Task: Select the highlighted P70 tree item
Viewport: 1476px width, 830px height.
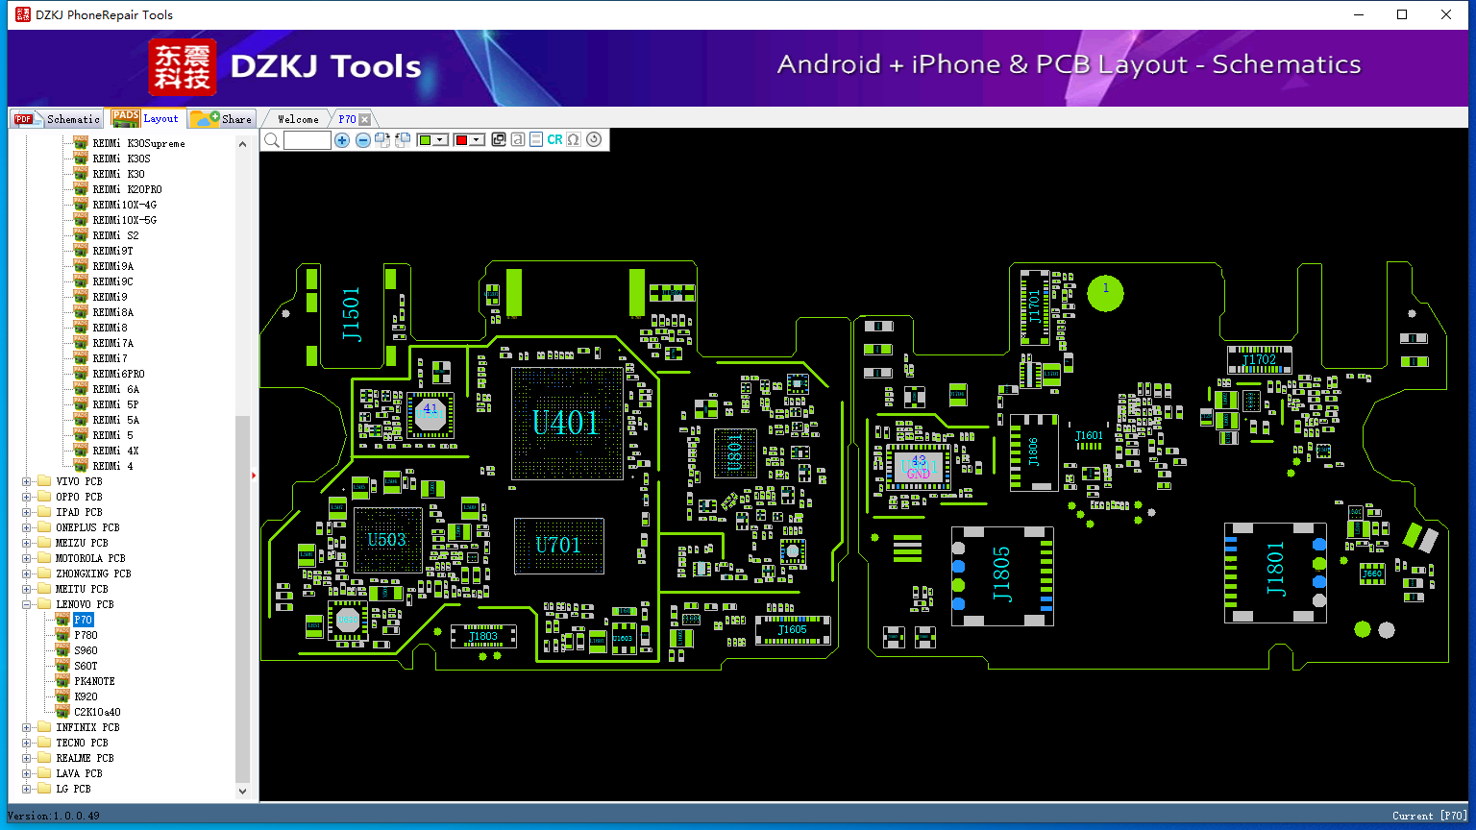Action: [x=84, y=620]
